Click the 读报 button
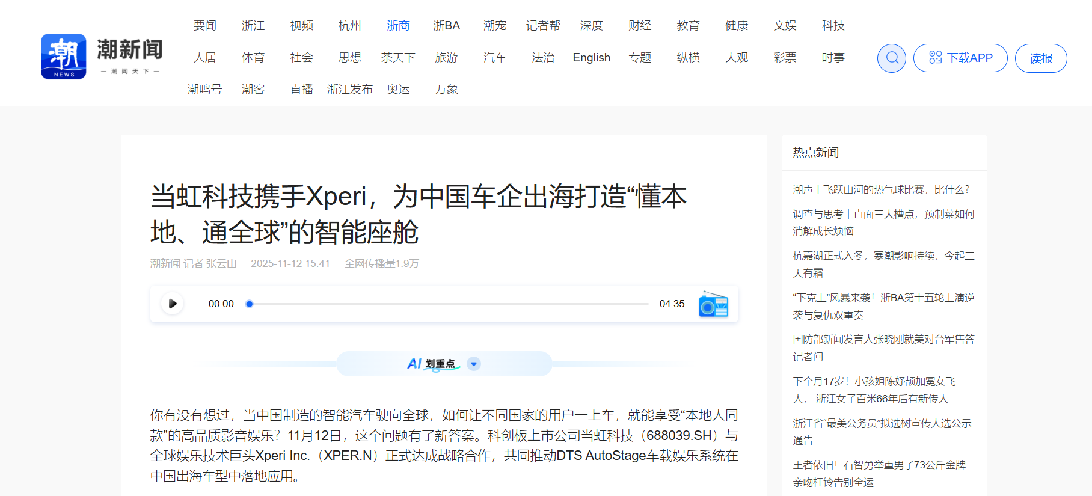Screen dimensions: 1092x496 pyautogui.click(x=1041, y=58)
